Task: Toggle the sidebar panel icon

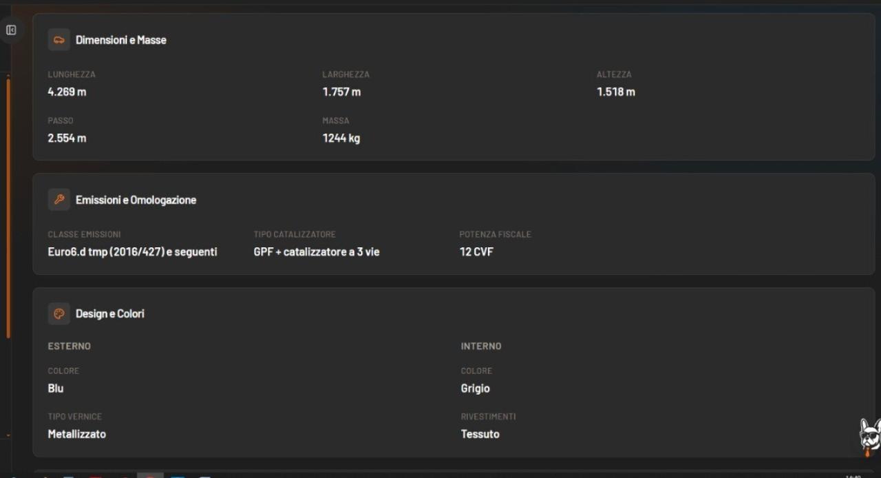Action: click(x=11, y=30)
